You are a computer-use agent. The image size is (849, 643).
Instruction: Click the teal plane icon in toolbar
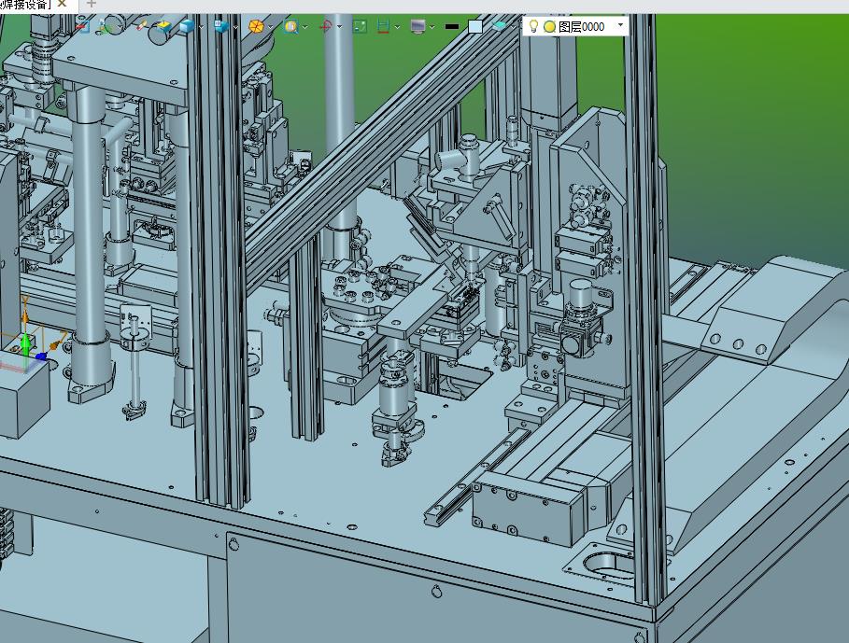pyautogui.click(x=500, y=26)
